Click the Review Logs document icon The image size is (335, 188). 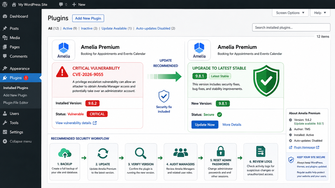tap(261, 151)
